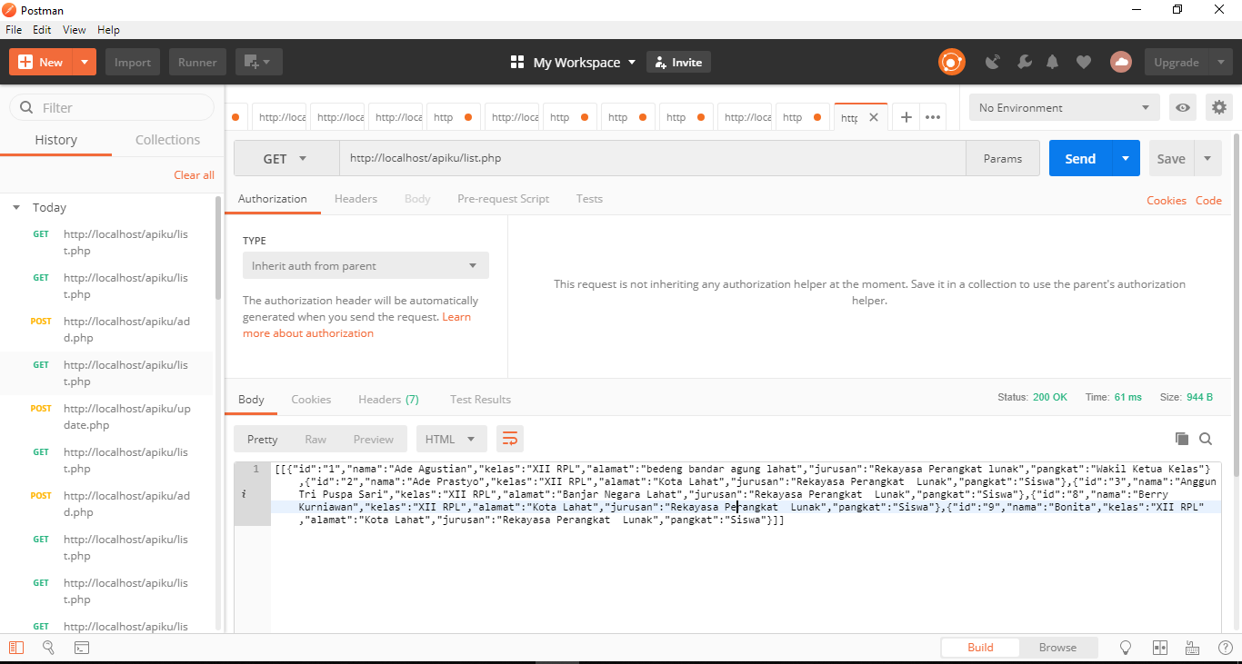Open the View menu

tap(74, 29)
